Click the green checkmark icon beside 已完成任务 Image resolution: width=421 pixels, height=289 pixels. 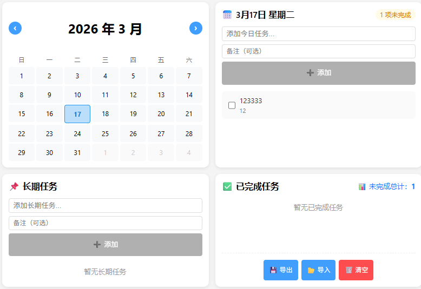click(227, 186)
